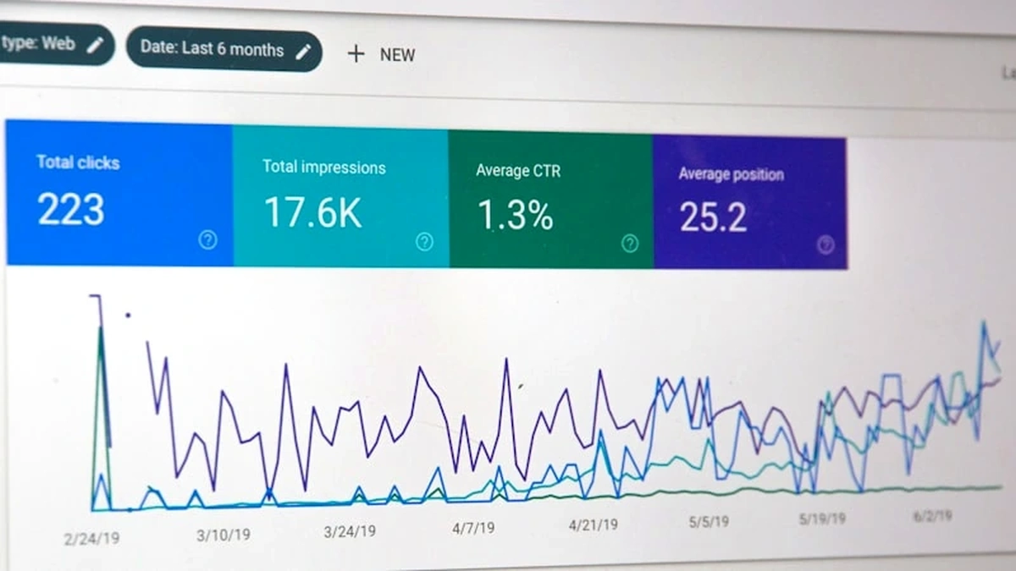The width and height of the screenshot is (1016, 571).
Task: Open help icon on Total clicks card
Action: (x=207, y=240)
